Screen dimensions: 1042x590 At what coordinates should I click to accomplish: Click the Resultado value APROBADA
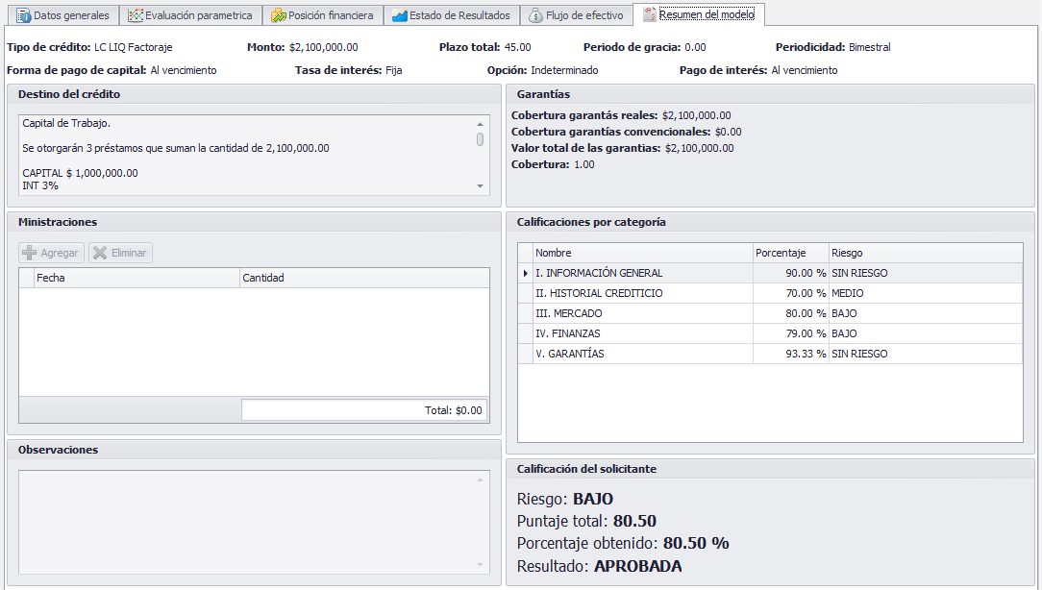point(638,566)
